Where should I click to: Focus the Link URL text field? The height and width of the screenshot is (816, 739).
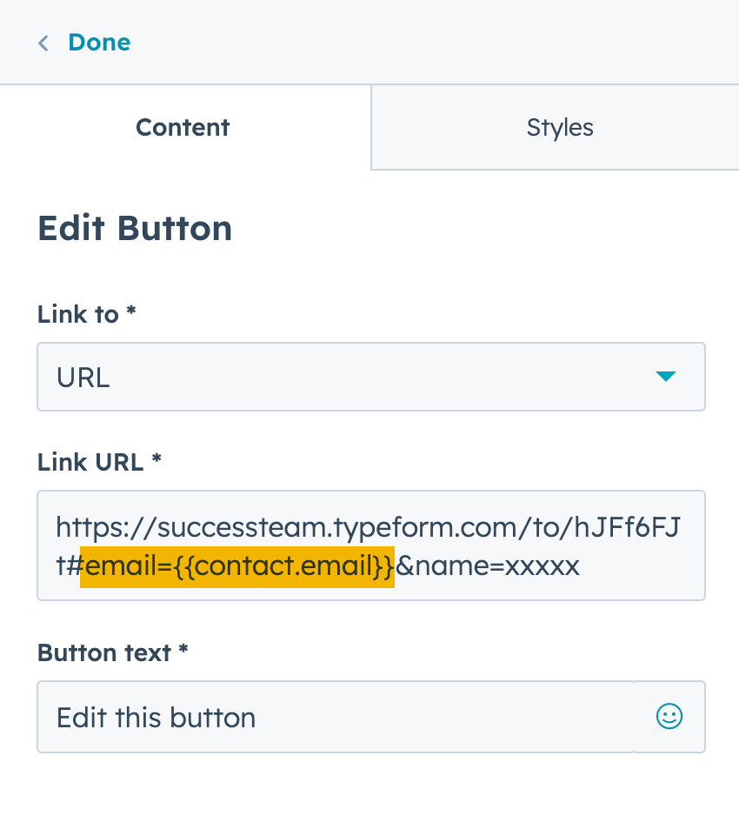[x=370, y=545]
